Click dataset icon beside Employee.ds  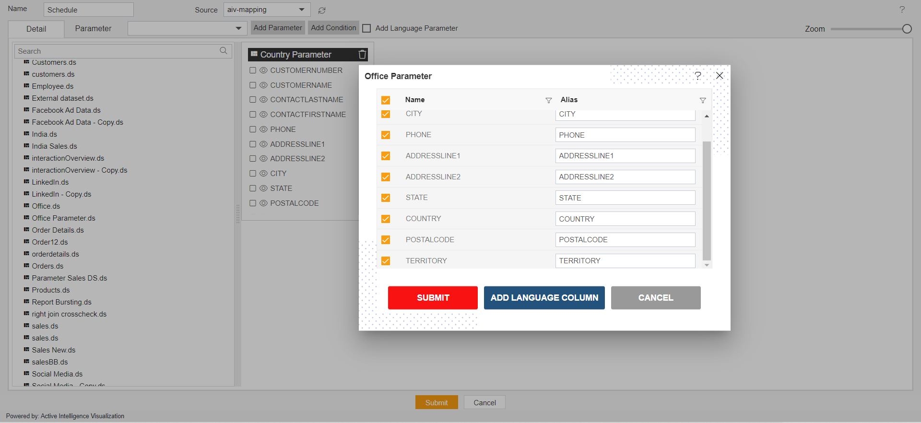26,86
